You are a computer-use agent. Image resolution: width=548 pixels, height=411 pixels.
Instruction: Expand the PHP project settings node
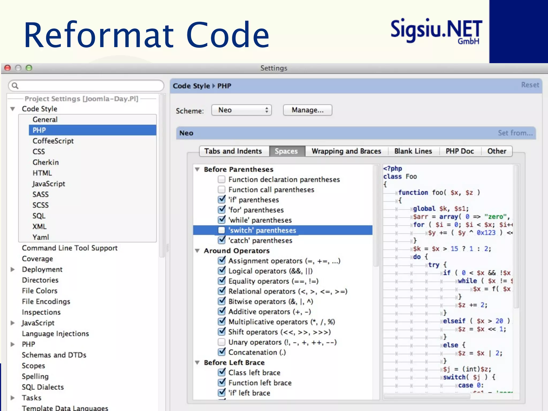pyautogui.click(x=13, y=344)
